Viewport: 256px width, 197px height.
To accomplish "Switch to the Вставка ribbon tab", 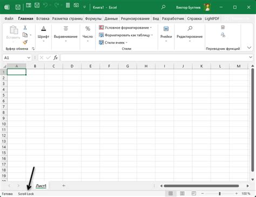I will coord(43,18).
